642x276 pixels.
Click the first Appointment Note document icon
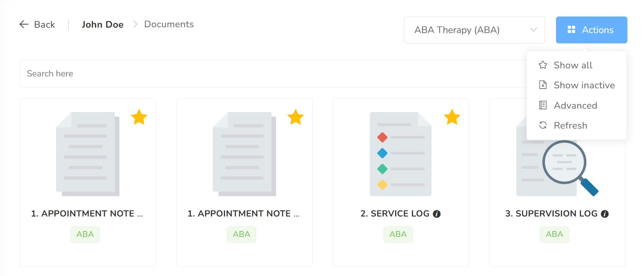click(88, 154)
